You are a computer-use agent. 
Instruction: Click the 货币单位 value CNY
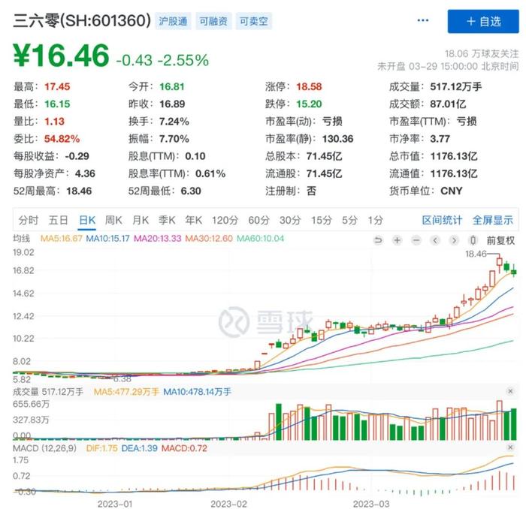point(451,191)
